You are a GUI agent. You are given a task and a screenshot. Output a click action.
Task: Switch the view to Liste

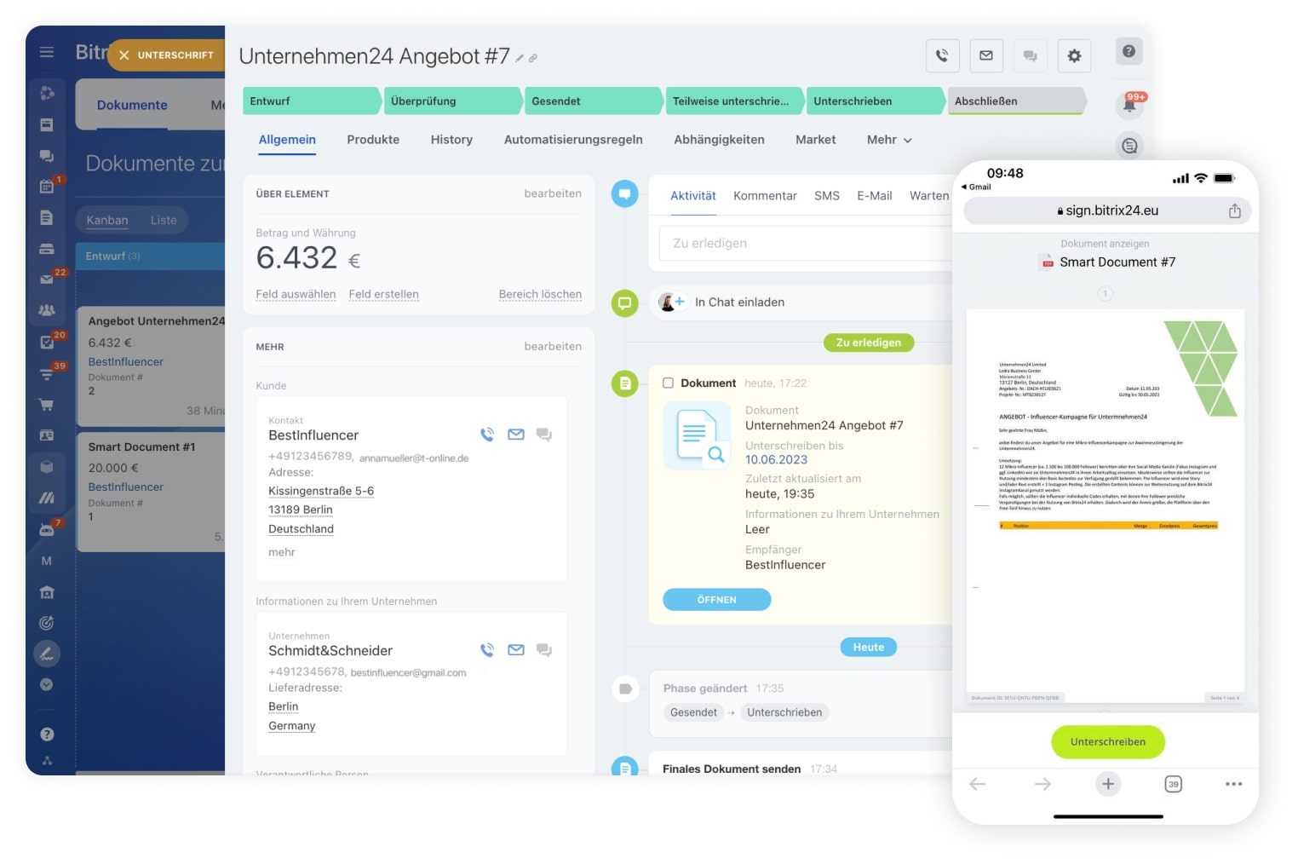(x=164, y=221)
